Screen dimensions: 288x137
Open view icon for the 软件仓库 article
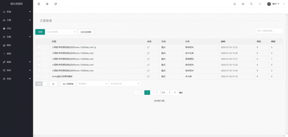coord(148,53)
